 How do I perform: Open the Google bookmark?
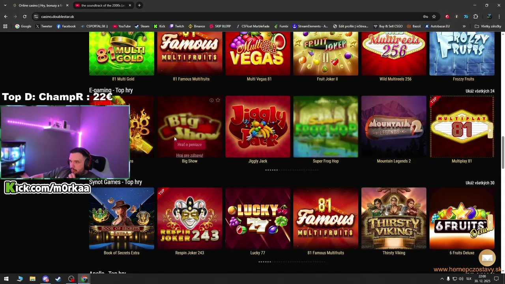pyautogui.click(x=23, y=26)
